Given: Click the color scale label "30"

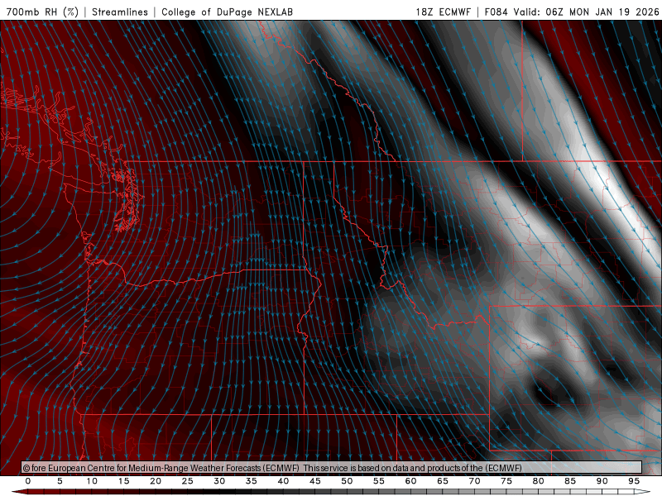Looking at the screenshot, I should point(219,481).
